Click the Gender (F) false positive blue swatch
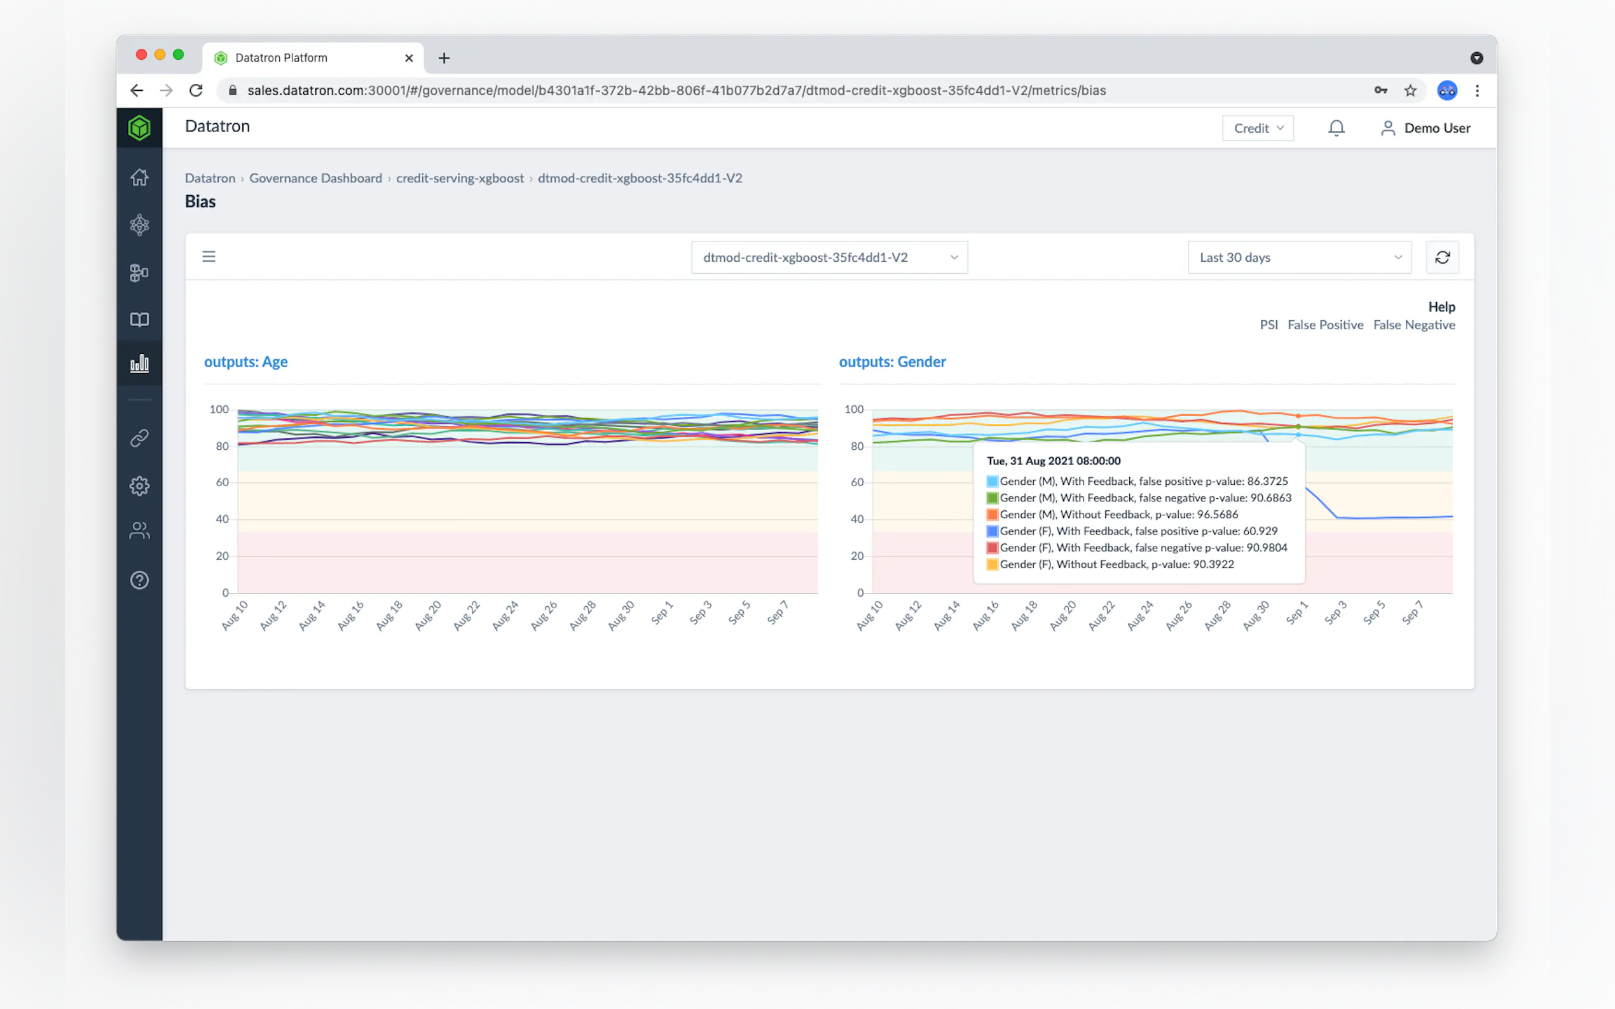Viewport: 1615px width, 1009px height. click(x=992, y=531)
